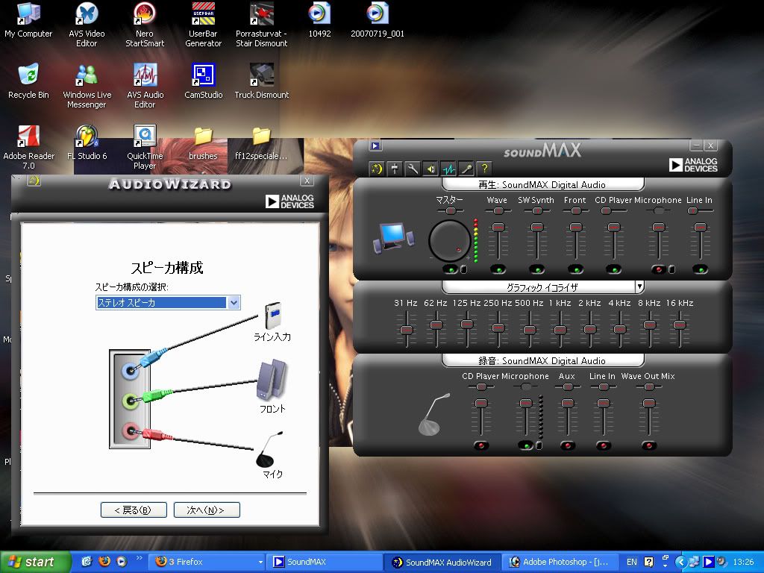Click the playback SoundMAX Digital Audio header tab
Viewport: 764px width, 573px height.
click(542, 185)
